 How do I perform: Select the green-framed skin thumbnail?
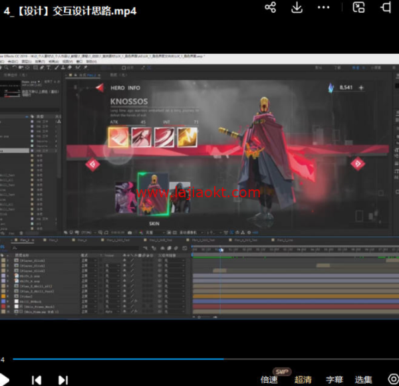point(153,194)
